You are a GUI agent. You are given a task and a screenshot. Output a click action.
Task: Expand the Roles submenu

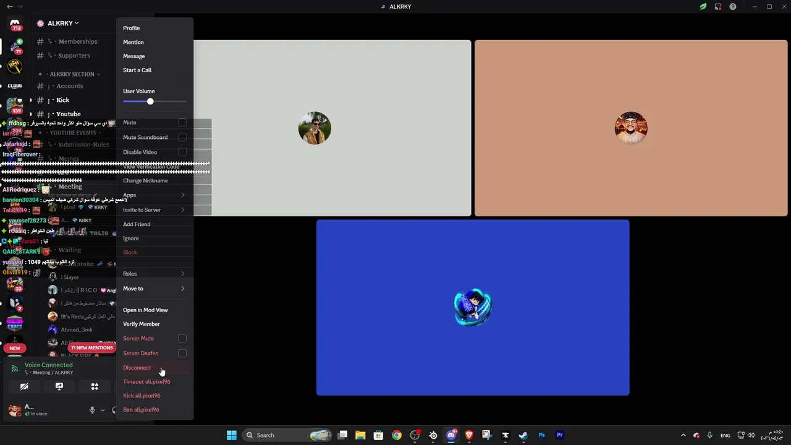154,274
